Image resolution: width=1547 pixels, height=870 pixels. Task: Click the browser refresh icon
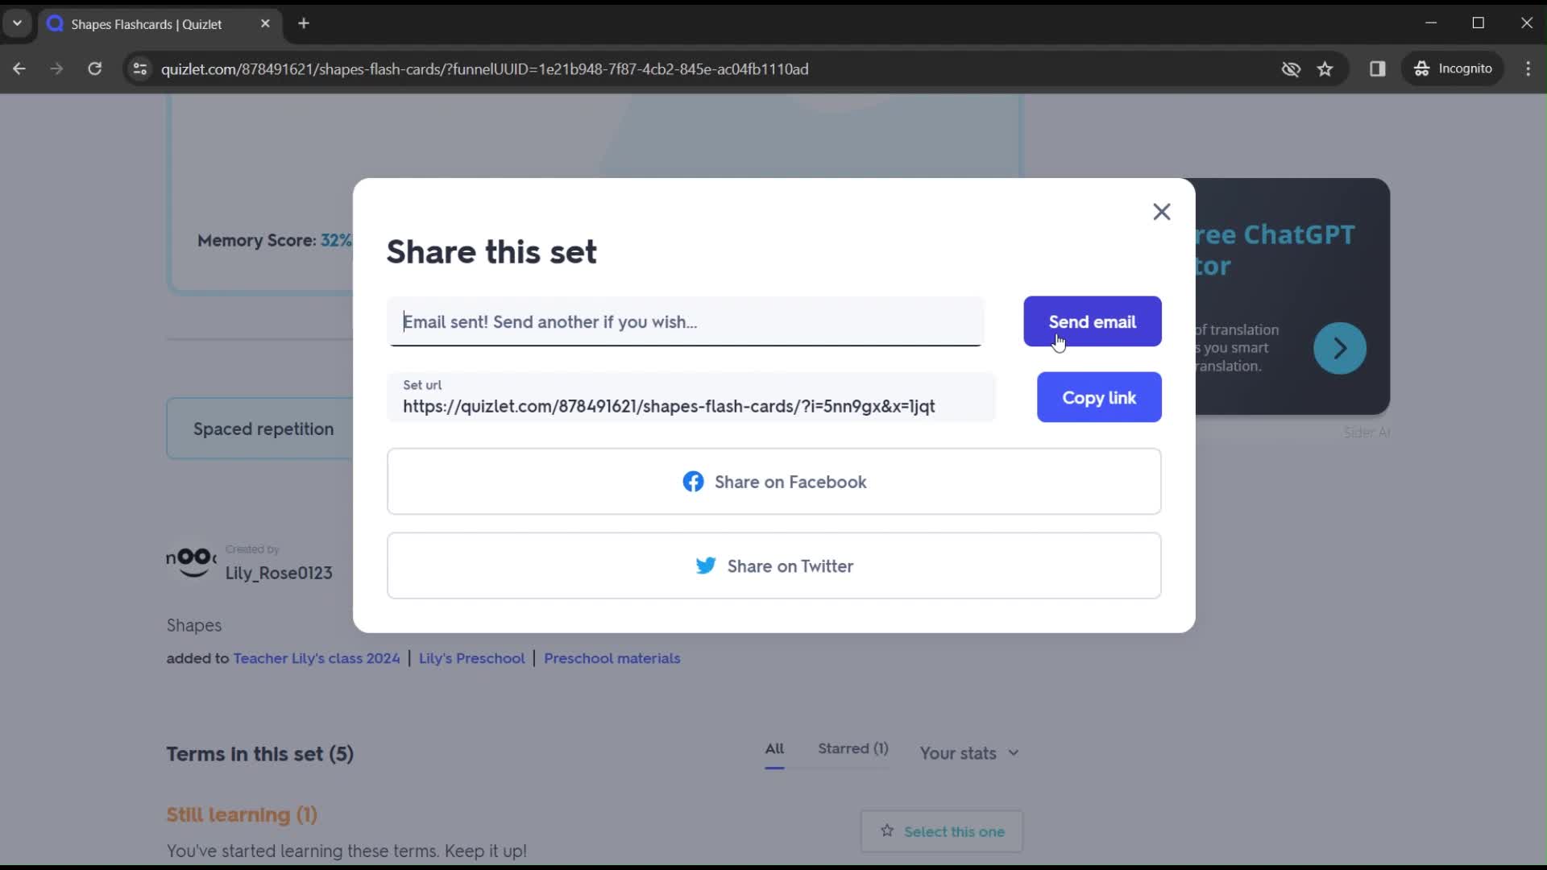(94, 69)
